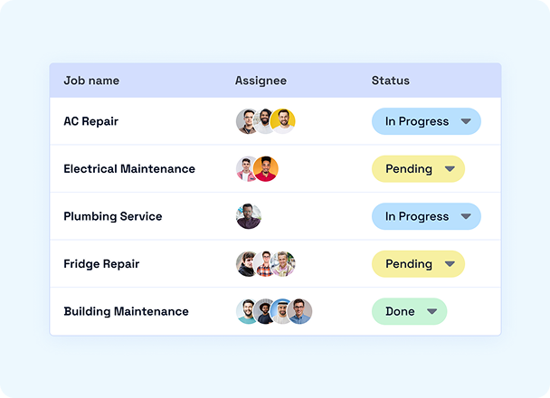Select the Plumbing Service job name
550x398 pixels.
point(113,216)
